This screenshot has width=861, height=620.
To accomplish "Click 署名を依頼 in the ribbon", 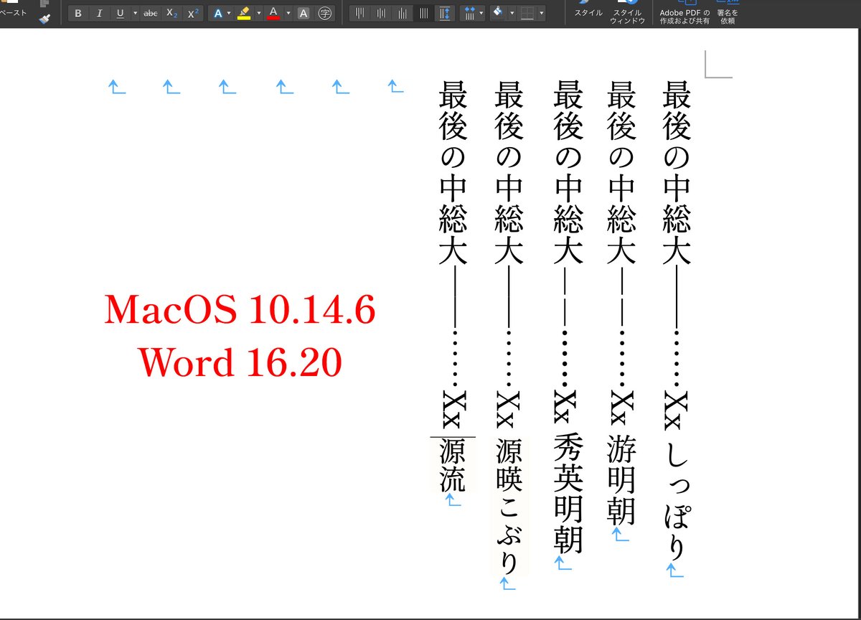I will coord(727,13).
